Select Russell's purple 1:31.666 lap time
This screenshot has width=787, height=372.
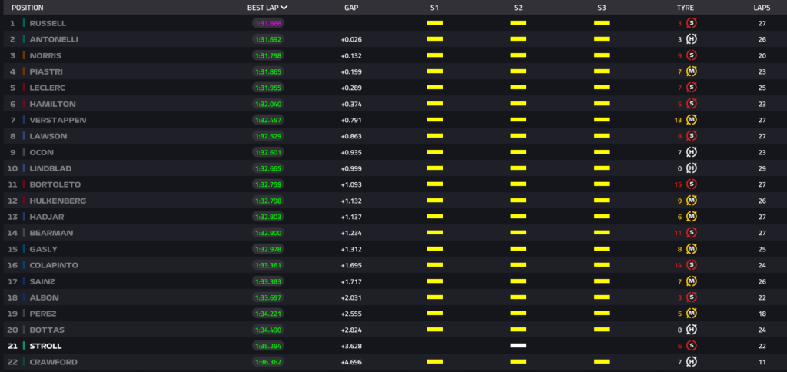[x=268, y=23]
